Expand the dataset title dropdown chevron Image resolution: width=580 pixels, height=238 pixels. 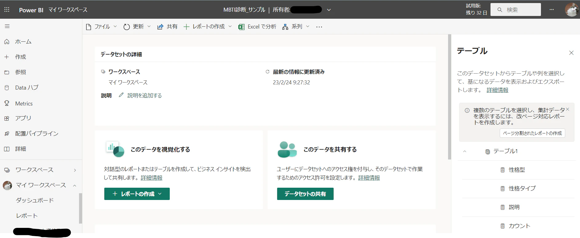[329, 10]
